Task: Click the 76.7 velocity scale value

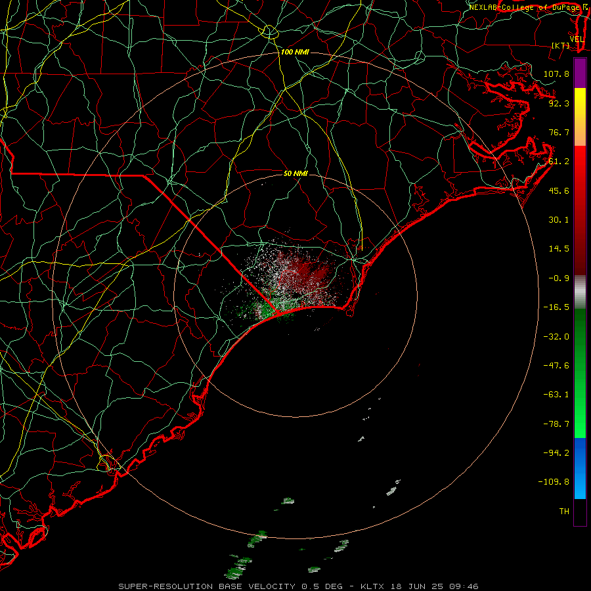Action: tap(559, 132)
